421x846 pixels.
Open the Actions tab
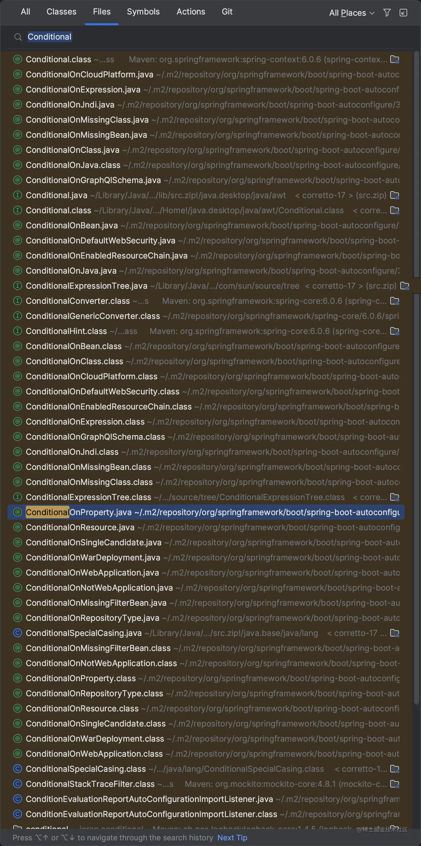point(191,12)
